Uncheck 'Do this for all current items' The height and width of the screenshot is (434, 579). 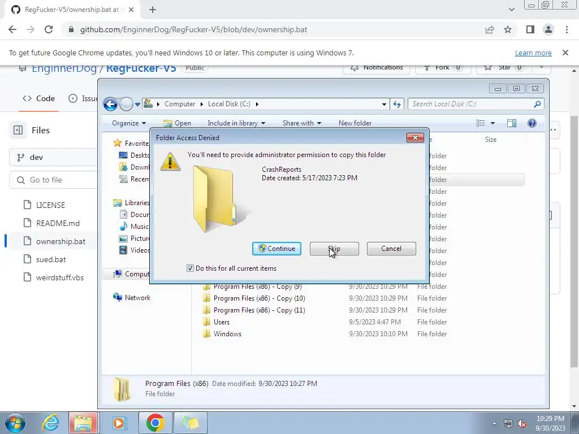(190, 268)
